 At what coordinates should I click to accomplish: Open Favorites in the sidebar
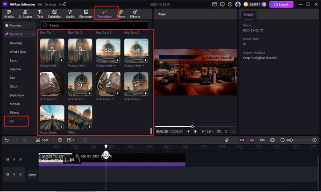[20, 25]
